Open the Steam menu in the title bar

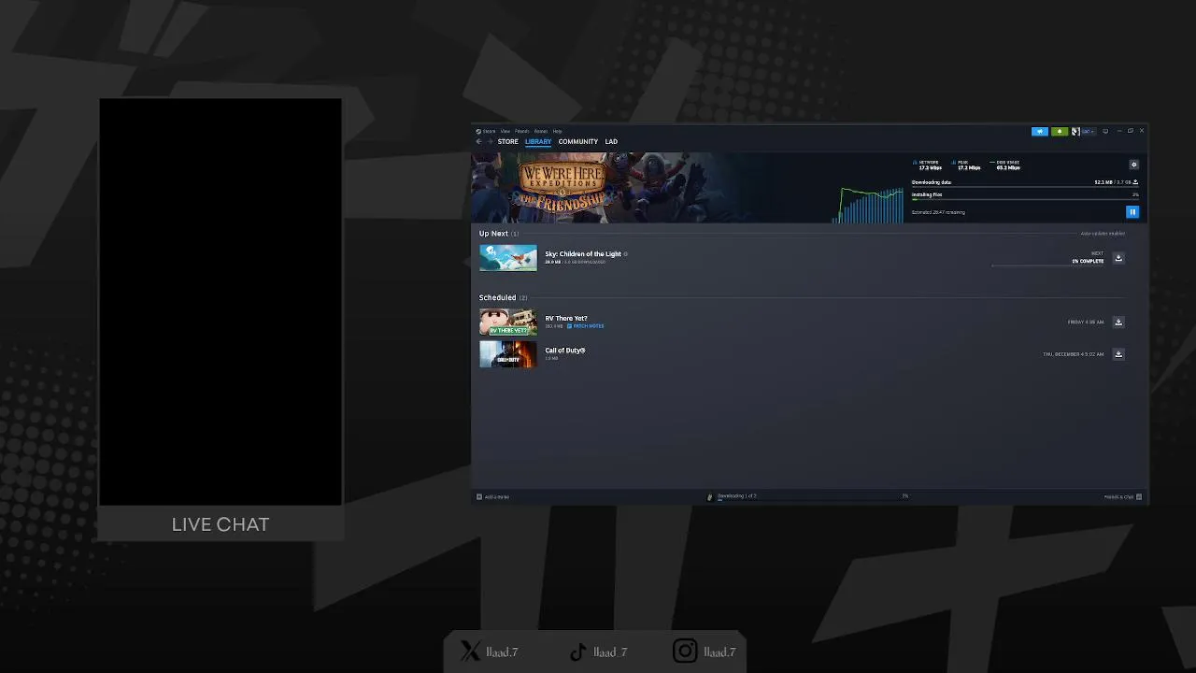tap(486, 131)
